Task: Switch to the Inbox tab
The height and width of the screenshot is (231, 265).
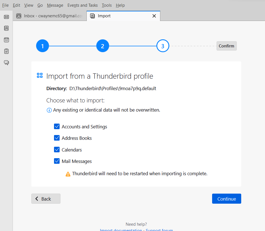Action: click(50, 16)
